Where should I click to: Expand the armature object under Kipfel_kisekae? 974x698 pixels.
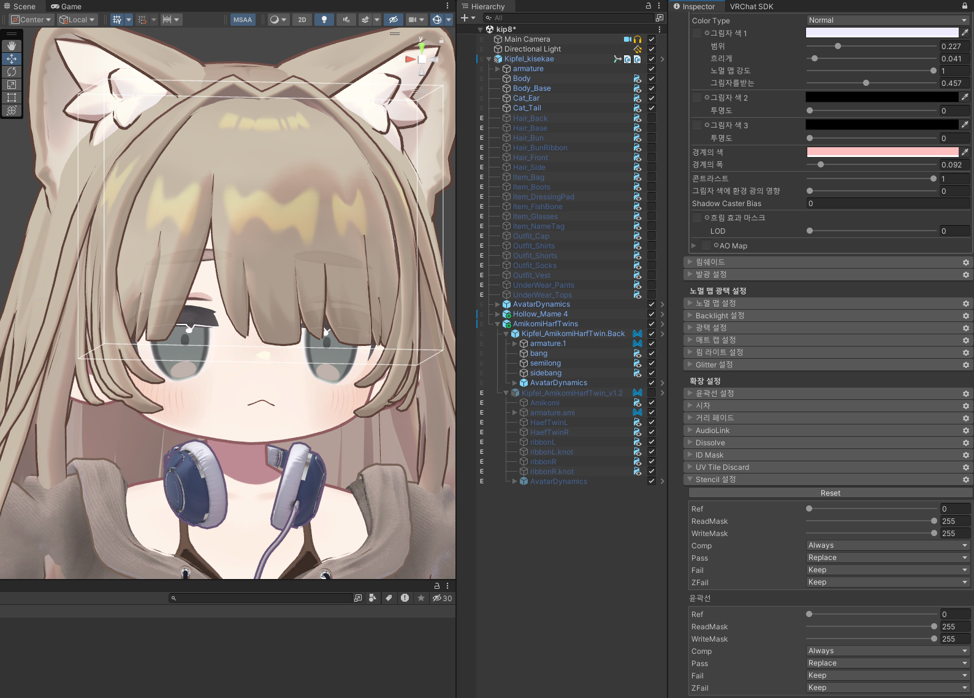(498, 69)
